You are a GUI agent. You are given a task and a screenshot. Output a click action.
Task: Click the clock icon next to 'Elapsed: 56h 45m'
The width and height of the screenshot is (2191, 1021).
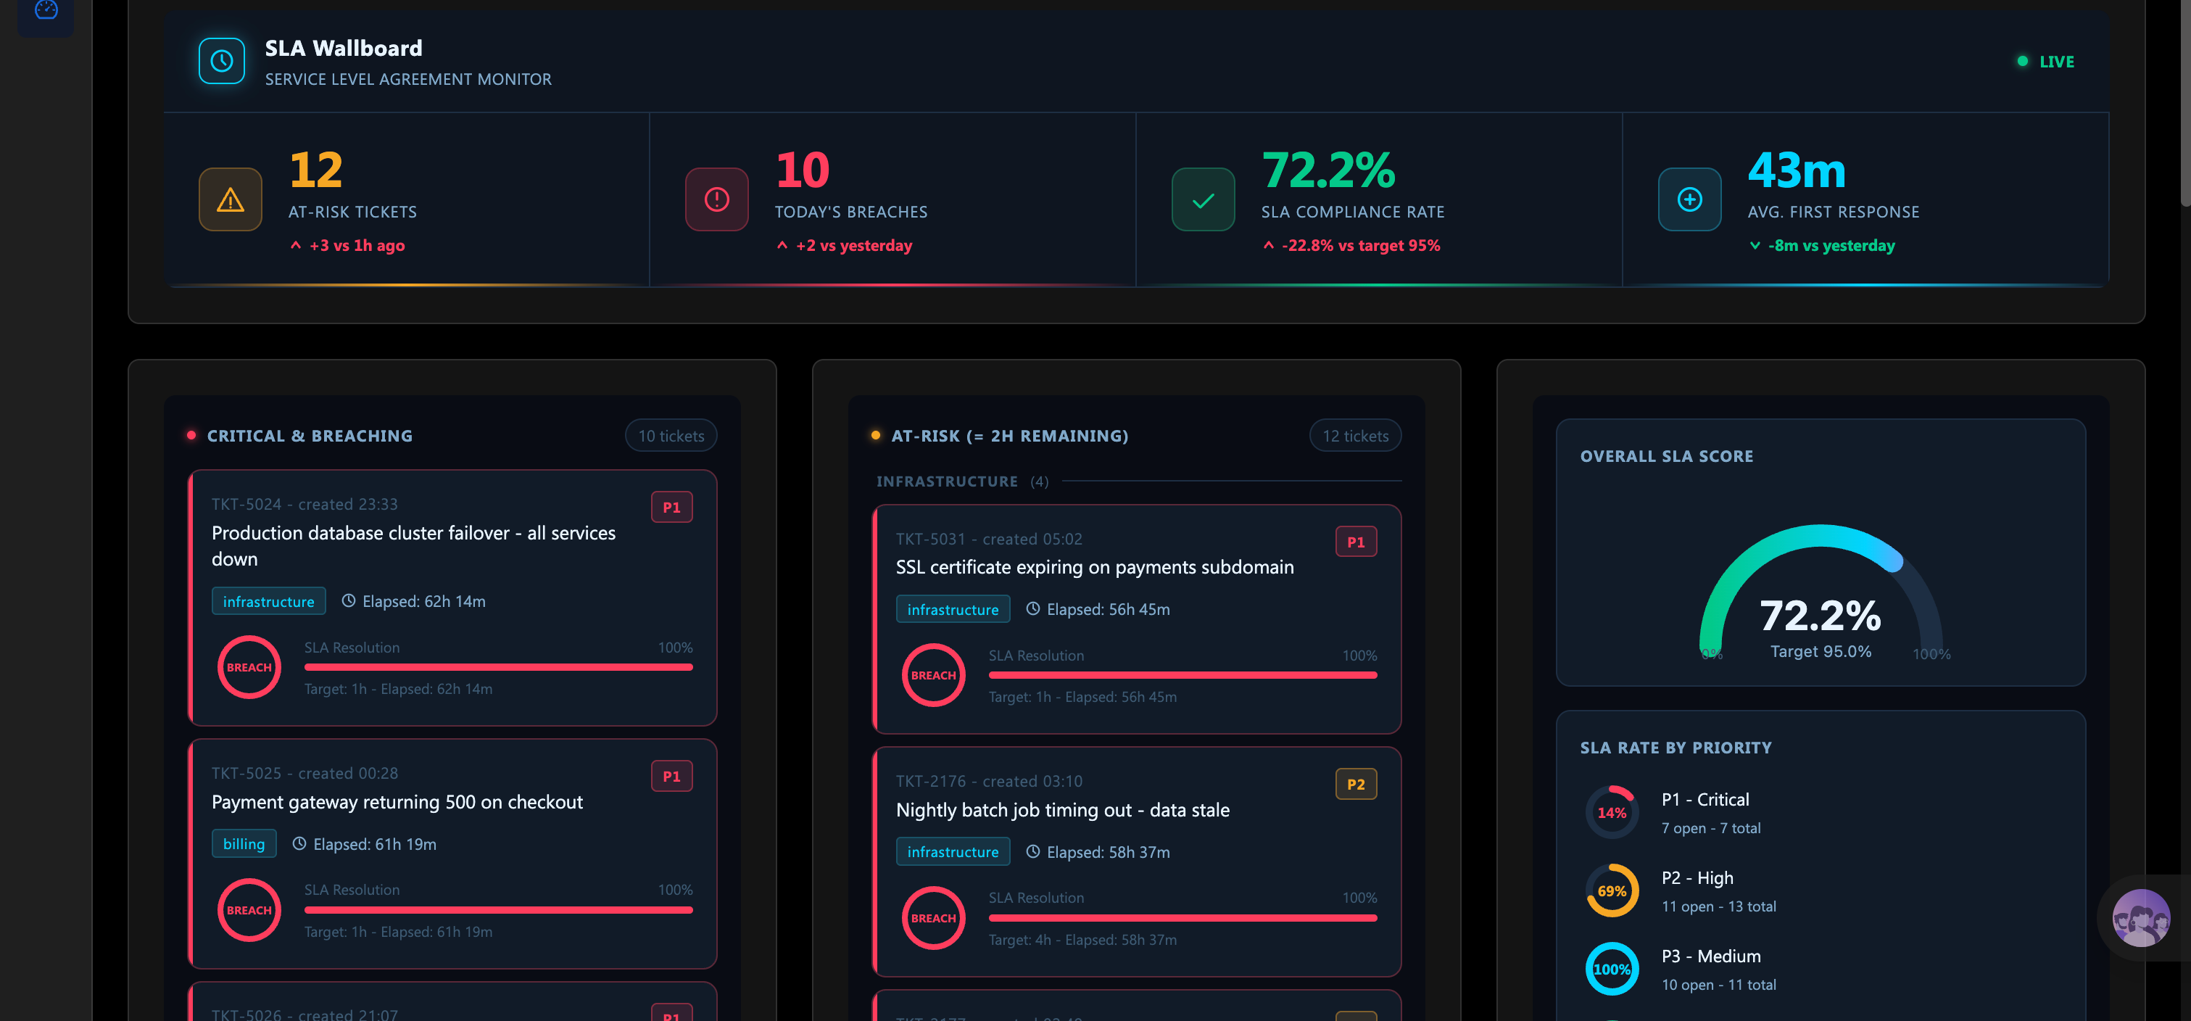tap(1033, 608)
